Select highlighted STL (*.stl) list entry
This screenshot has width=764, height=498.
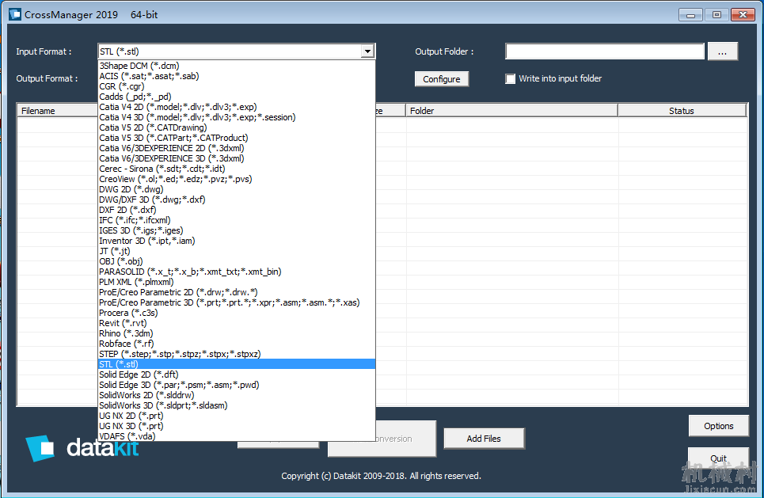237,364
